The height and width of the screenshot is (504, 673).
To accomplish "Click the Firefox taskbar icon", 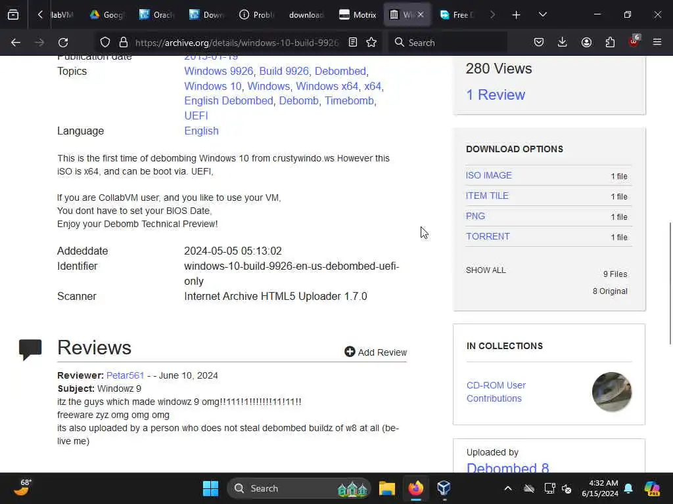I will point(415,488).
